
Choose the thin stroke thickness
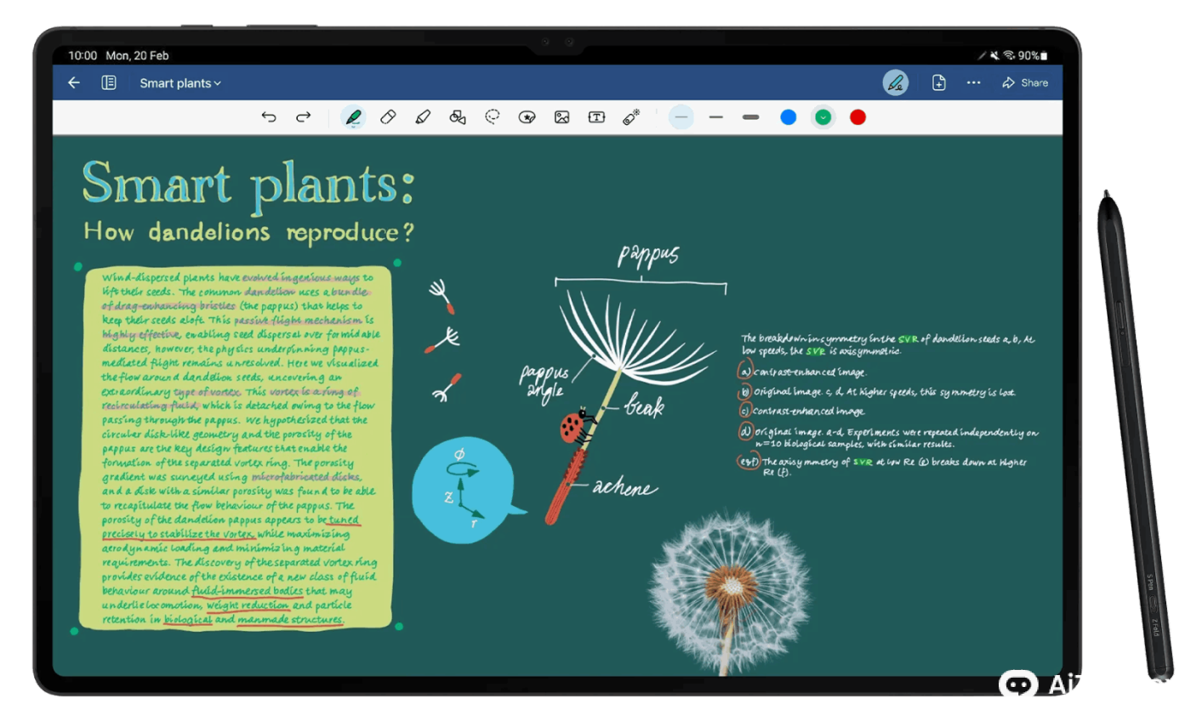pos(681,117)
